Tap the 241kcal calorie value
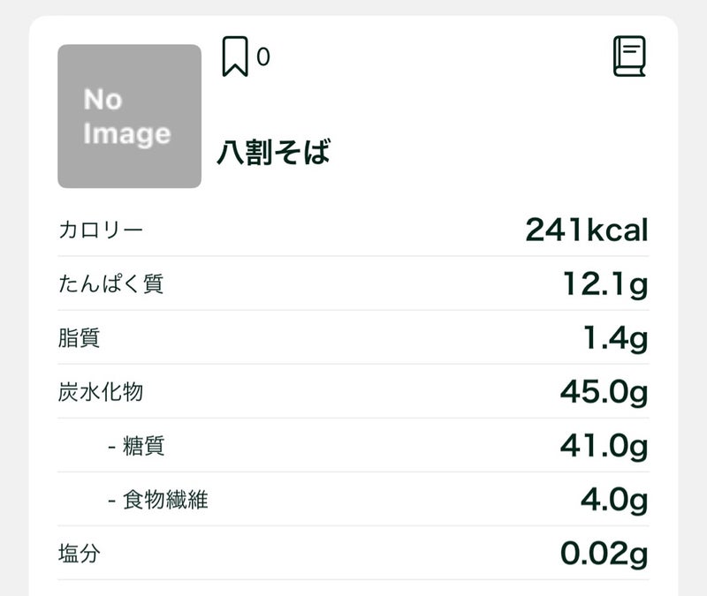Viewport: 707px width, 596px height. [x=587, y=230]
